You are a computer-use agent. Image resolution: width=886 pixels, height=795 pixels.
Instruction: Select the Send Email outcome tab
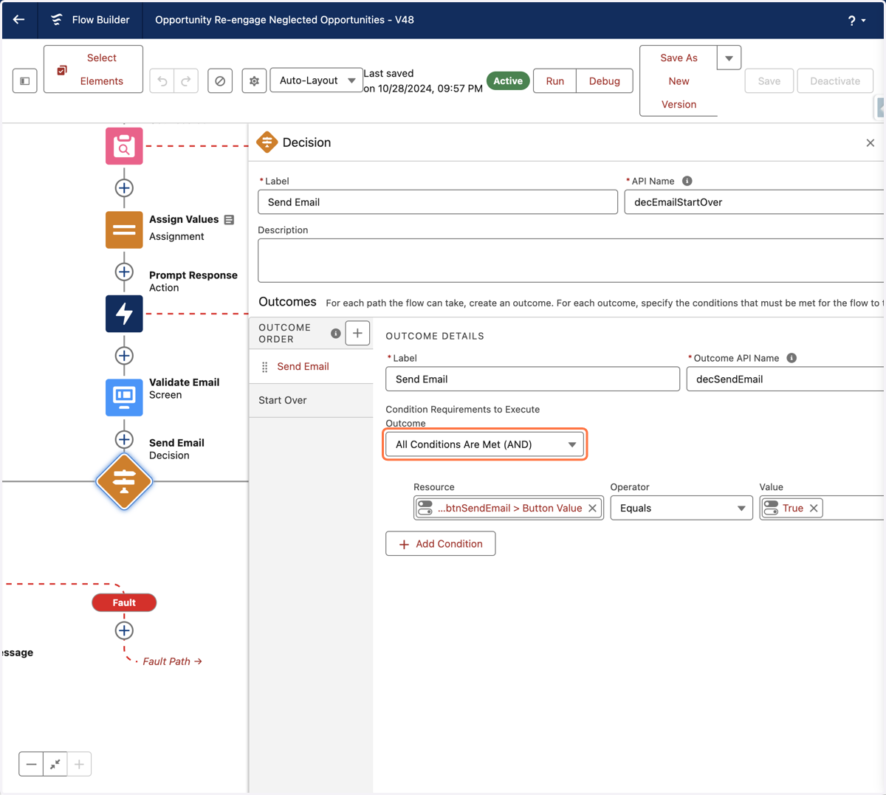coord(312,367)
